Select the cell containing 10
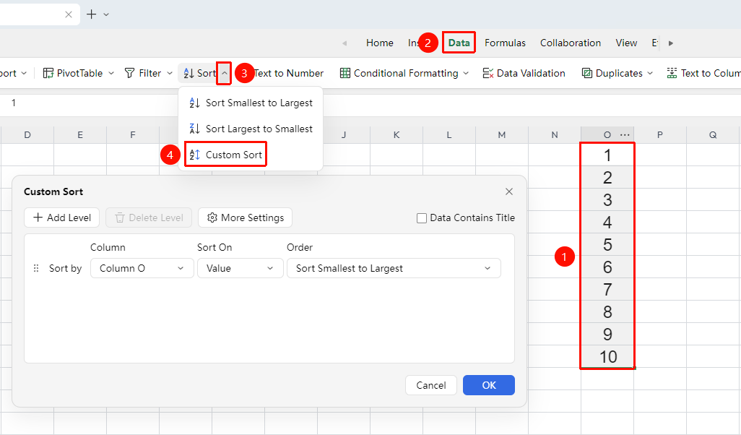The image size is (741, 435). (x=607, y=357)
